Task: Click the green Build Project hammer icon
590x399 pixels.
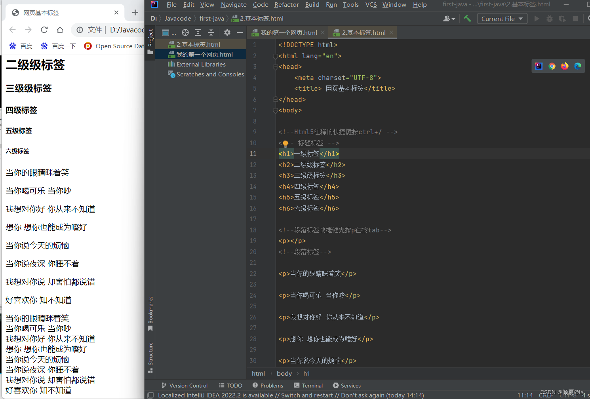Action: (467, 19)
